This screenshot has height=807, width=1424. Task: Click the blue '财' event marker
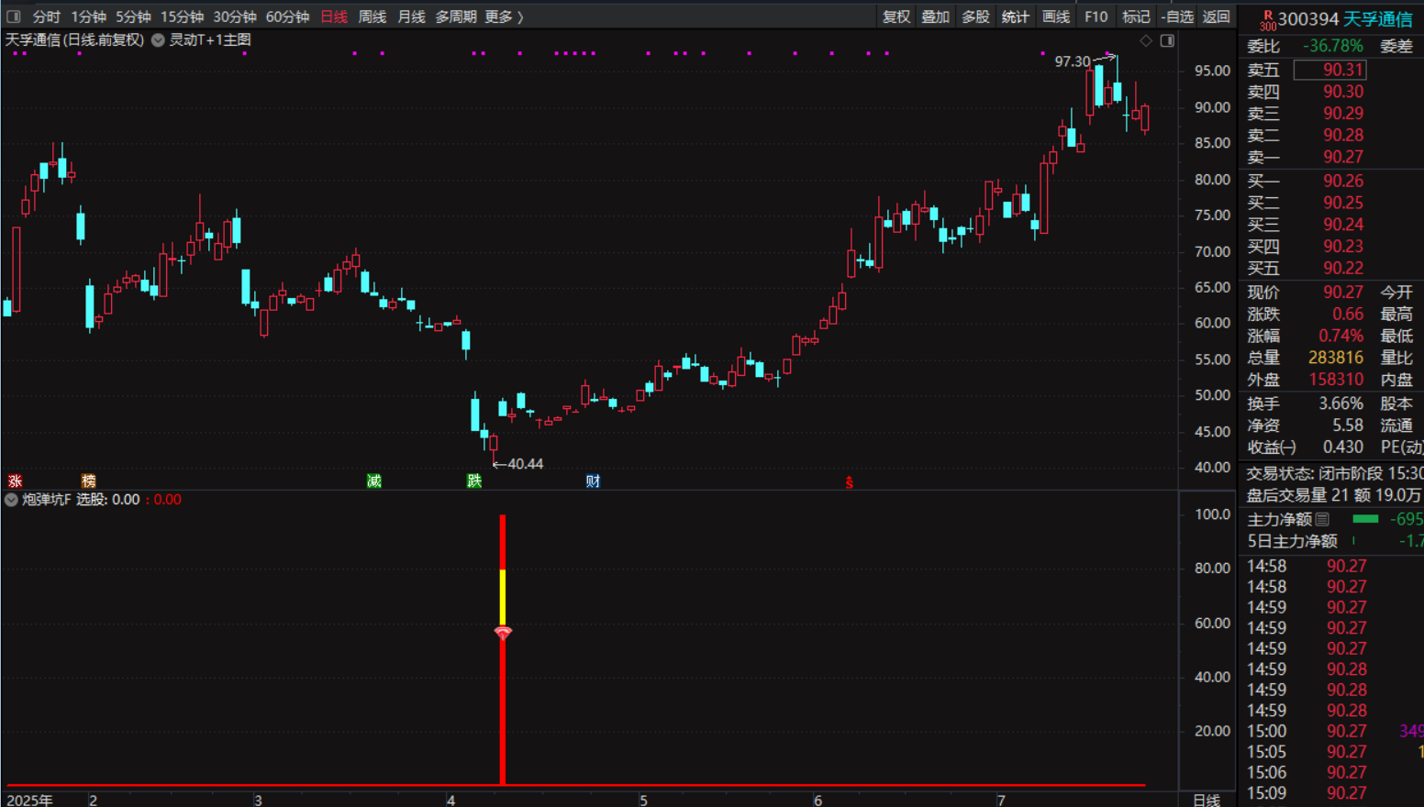(593, 481)
